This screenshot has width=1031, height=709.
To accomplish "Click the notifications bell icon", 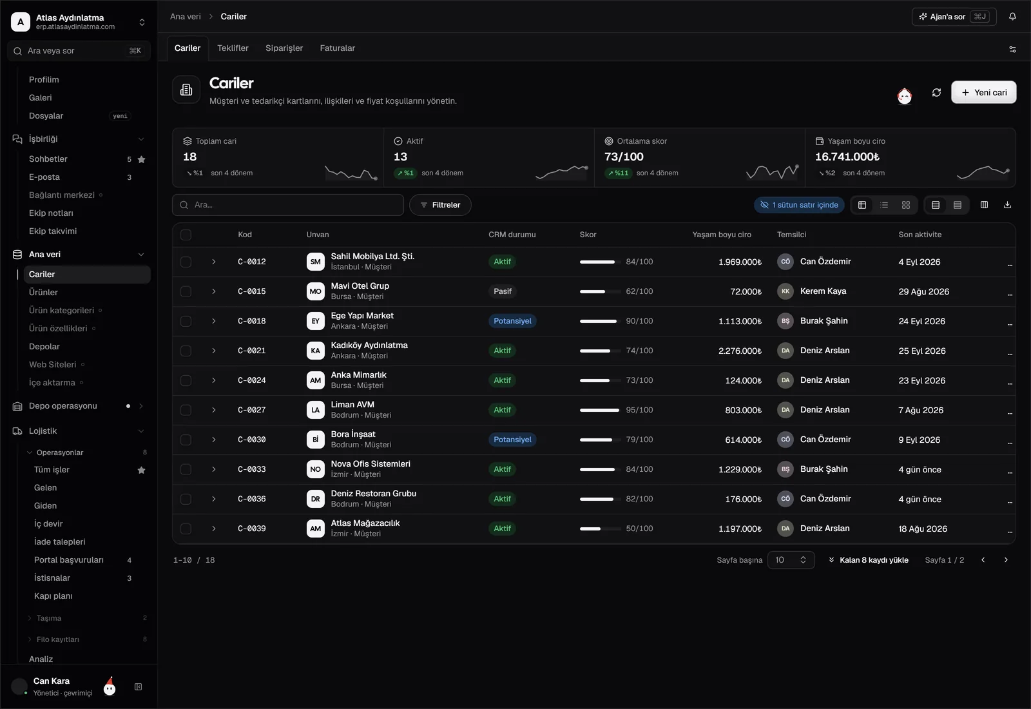I will [1012, 17].
